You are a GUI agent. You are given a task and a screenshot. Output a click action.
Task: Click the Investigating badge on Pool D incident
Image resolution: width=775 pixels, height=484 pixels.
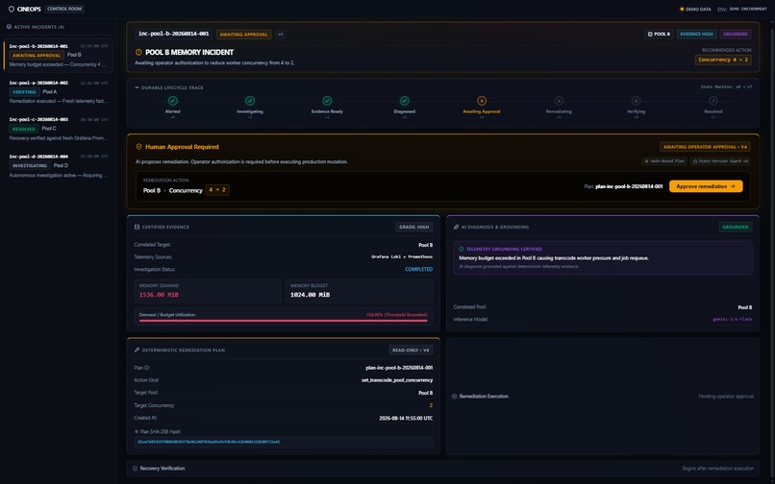coord(30,166)
